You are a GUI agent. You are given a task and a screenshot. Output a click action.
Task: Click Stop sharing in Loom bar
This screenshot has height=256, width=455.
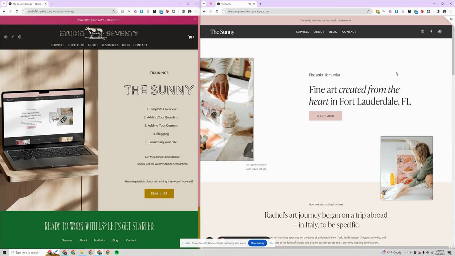257,243
